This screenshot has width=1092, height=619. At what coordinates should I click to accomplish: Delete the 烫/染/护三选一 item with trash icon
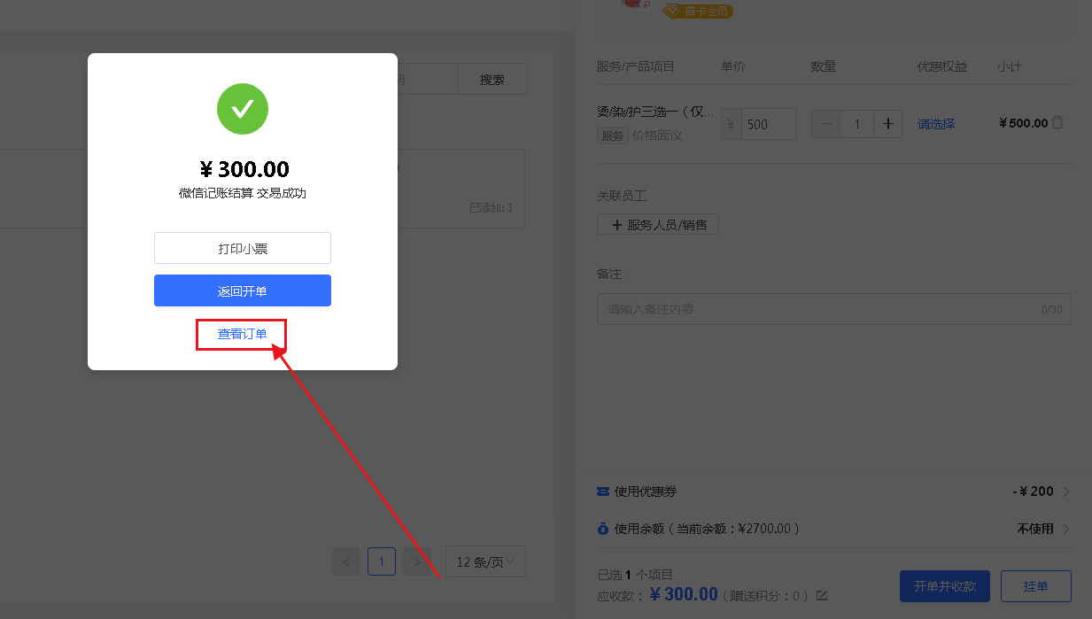coord(1057,123)
